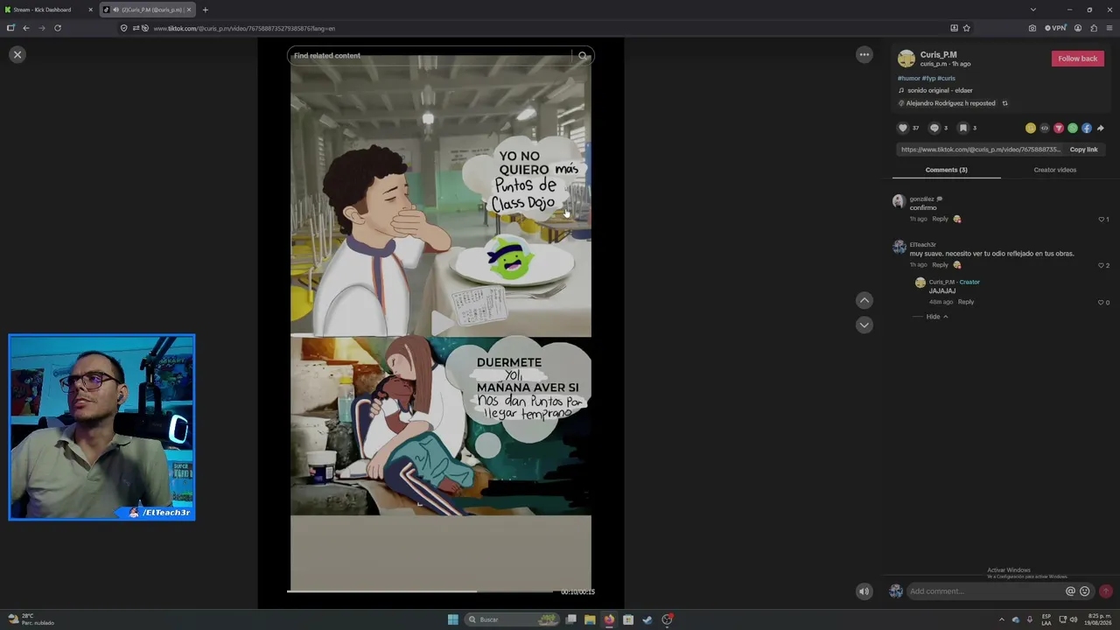Send the video to friends with red icon
The image size is (1120, 630).
tap(1059, 128)
